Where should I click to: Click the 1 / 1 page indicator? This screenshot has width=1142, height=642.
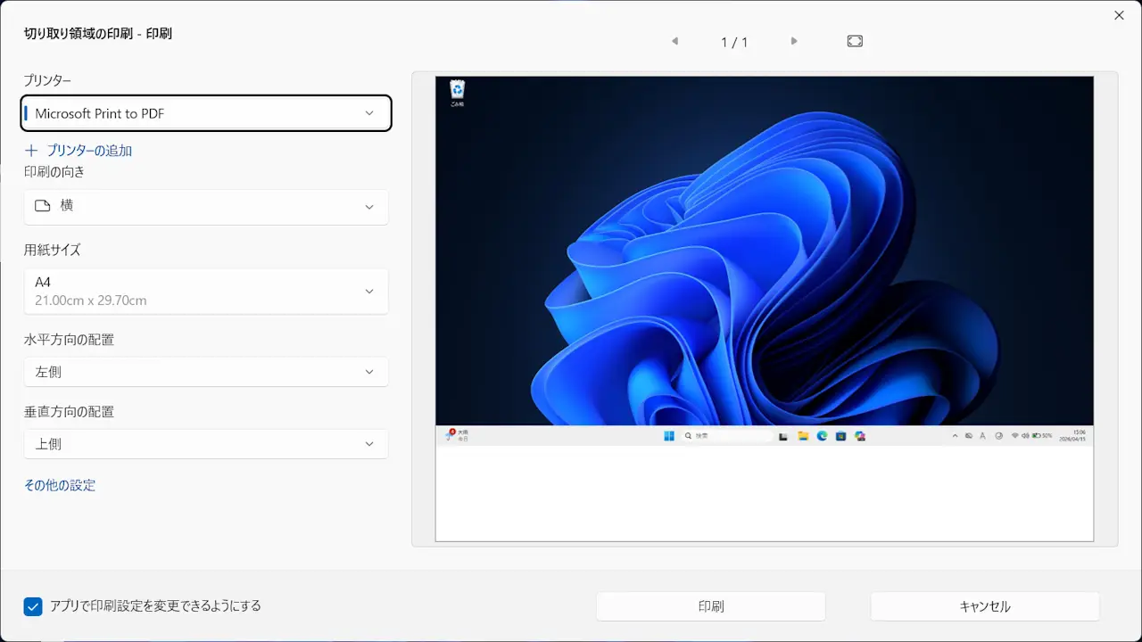(734, 42)
